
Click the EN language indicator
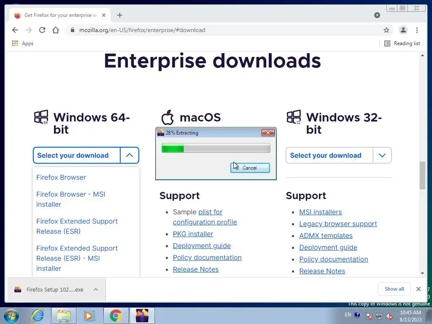(348, 315)
